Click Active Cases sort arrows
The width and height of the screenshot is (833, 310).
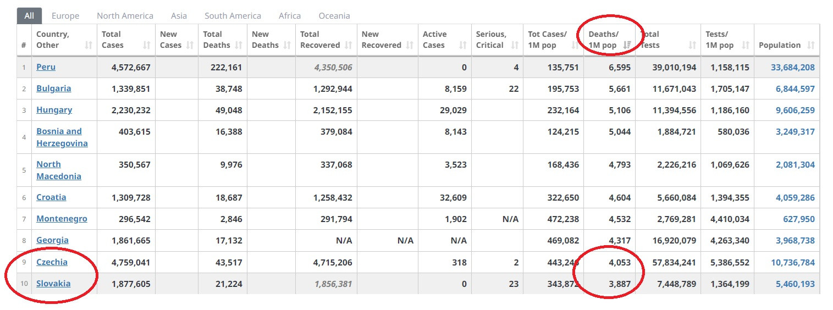tap(463, 46)
